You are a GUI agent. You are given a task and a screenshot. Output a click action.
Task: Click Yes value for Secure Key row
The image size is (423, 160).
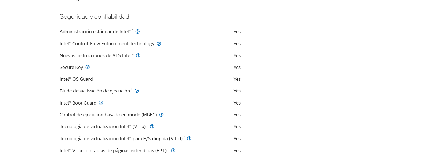coord(237,67)
